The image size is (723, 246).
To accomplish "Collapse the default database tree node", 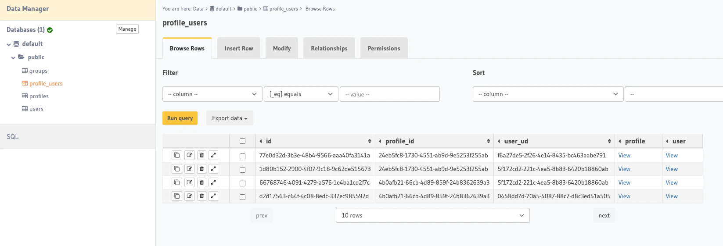I will tap(9, 44).
